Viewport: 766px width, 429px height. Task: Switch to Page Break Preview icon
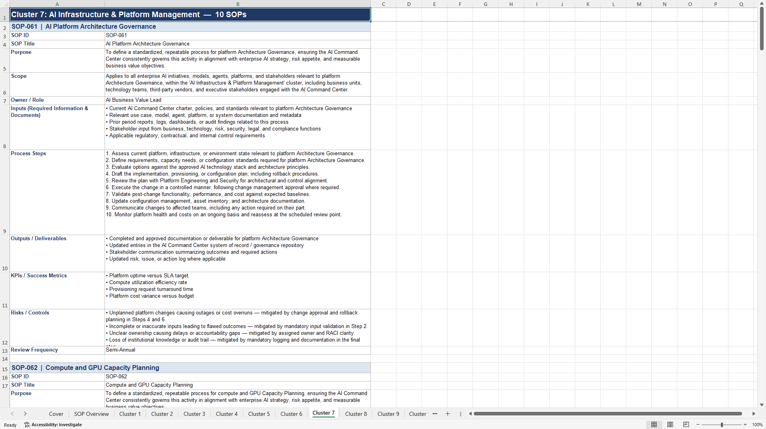(x=686, y=425)
